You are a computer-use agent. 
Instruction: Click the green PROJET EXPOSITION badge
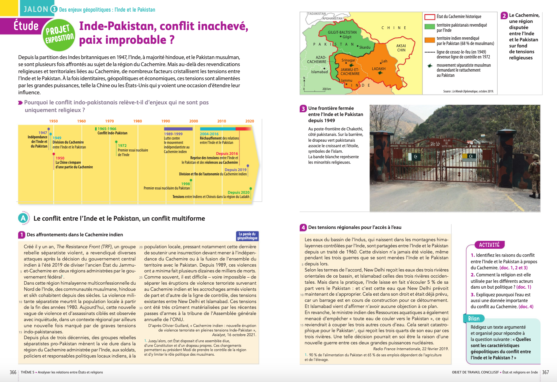tap(59, 35)
